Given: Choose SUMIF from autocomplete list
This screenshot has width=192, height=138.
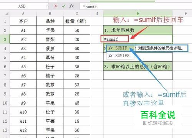Looking at the screenshot, I should [120, 48].
